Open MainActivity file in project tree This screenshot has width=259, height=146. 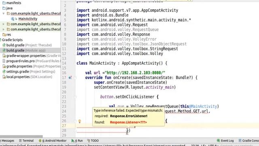(28, 19)
